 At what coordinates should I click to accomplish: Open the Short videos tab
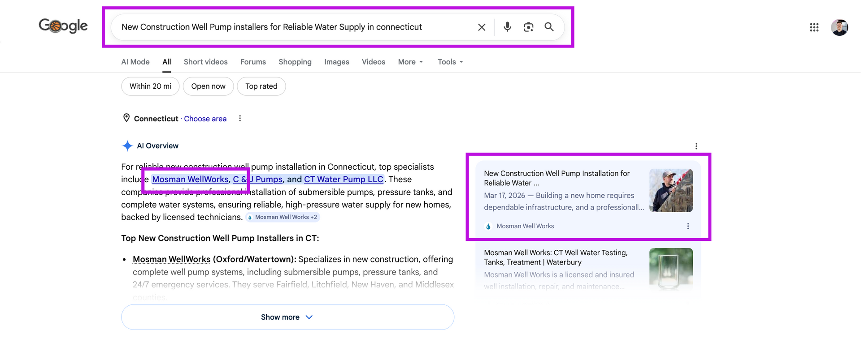tap(206, 62)
